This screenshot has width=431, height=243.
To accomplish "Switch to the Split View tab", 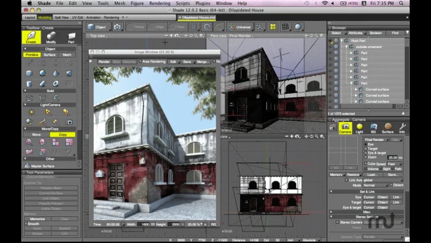I will tap(61, 17).
